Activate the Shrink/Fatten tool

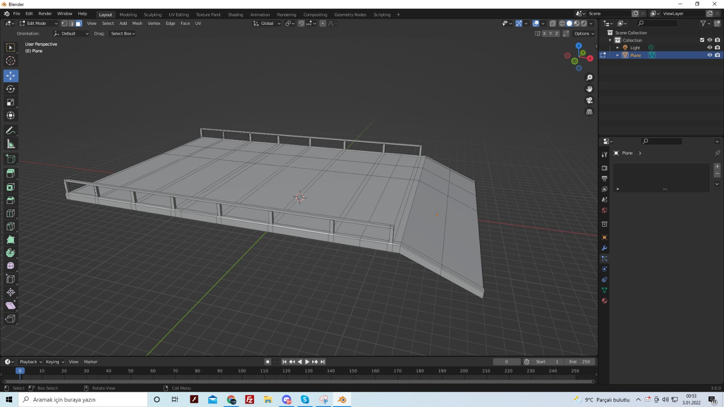[10, 292]
